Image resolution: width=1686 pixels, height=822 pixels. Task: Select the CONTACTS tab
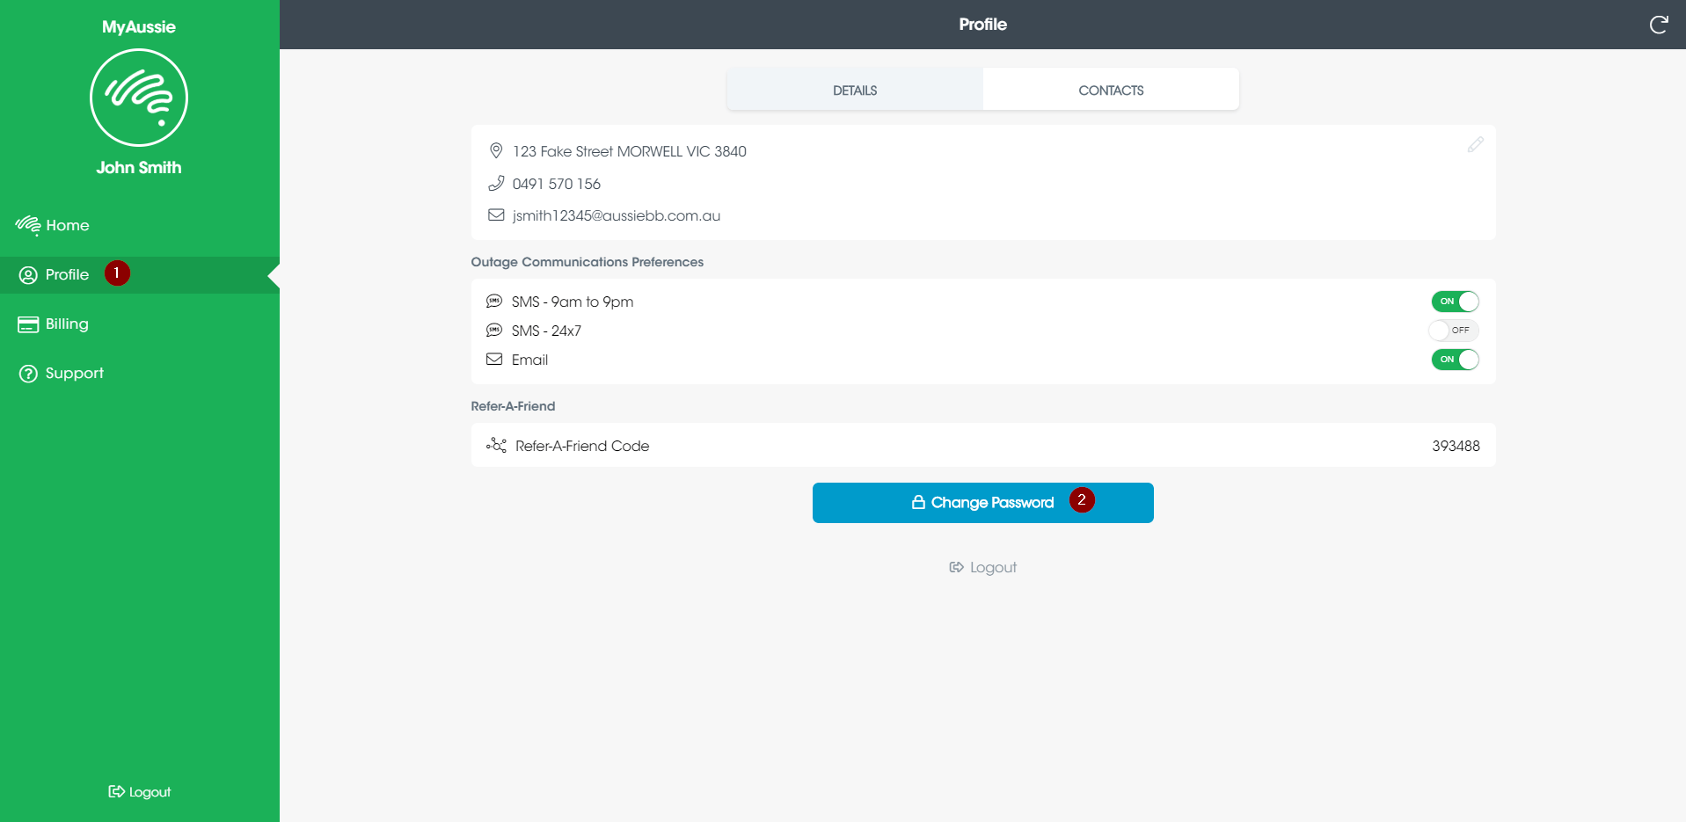(1110, 90)
